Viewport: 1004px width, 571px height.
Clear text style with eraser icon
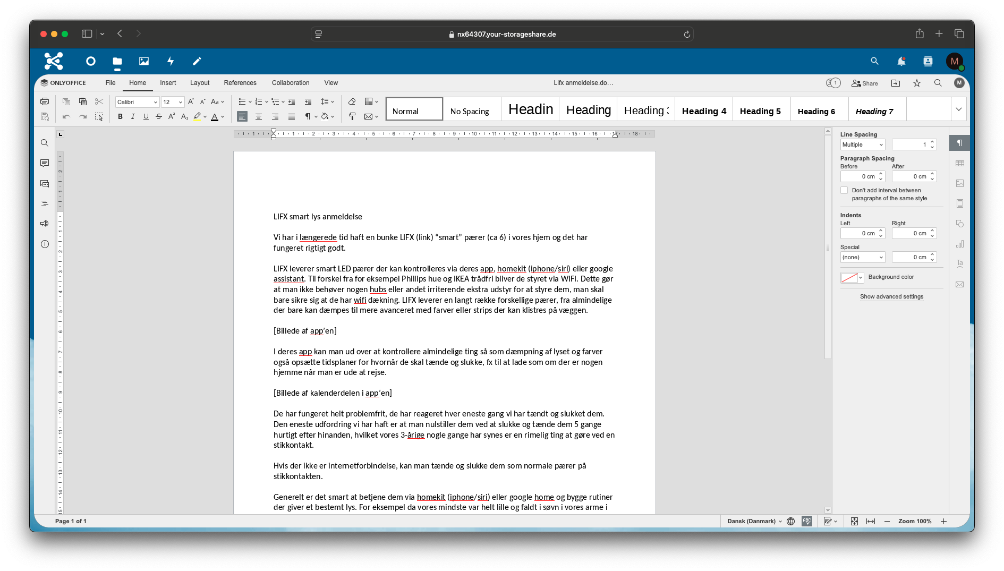coord(352,101)
